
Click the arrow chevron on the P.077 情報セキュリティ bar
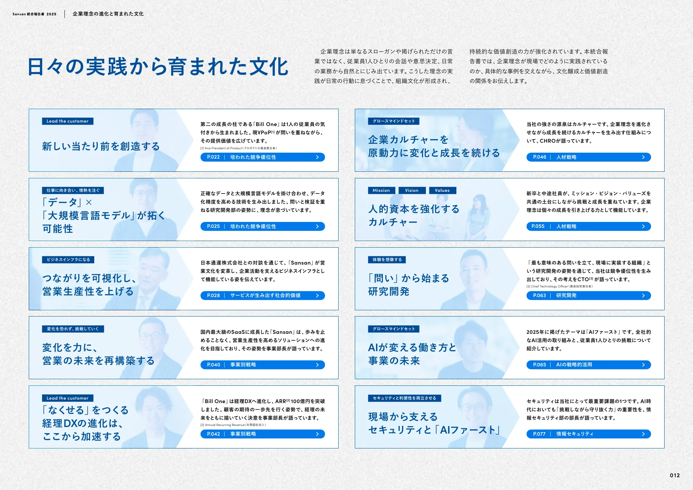coord(643,434)
